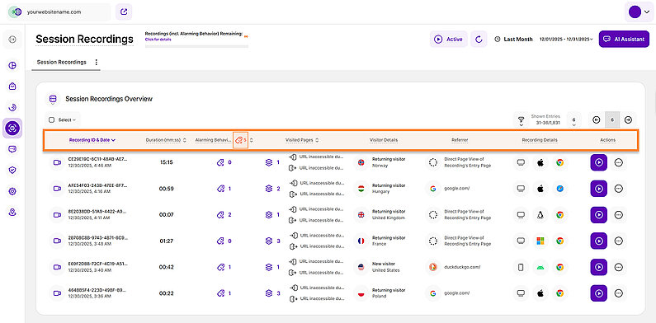
Task: Click the google.com/ referrer in Hungary row
Action: pyautogui.click(x=457, y=189)
